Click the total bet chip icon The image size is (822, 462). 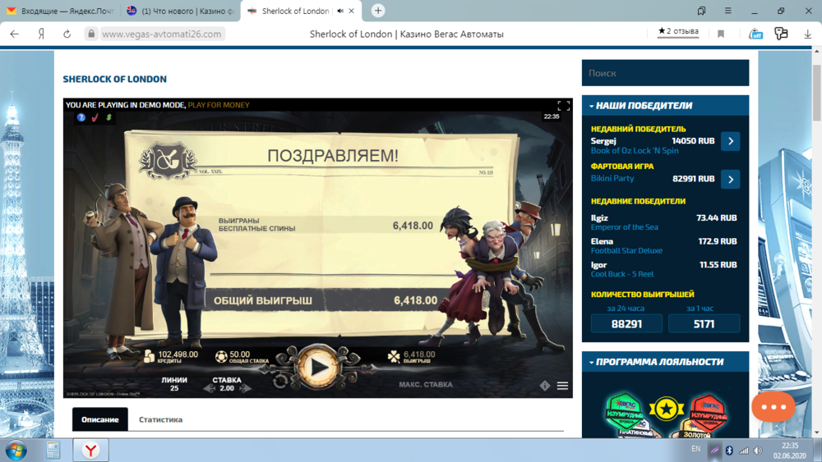pyautogui.click(x=221, y=356)
